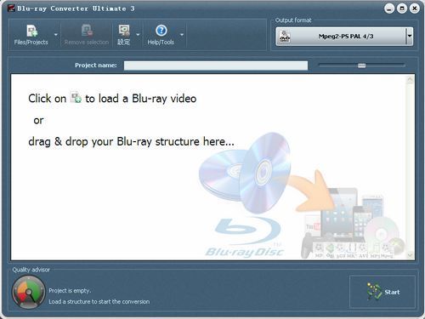Click the scrollbar up arrow in file list
Image resolution: width=425 pixels, height=319 pixels.
pos(410,80)
